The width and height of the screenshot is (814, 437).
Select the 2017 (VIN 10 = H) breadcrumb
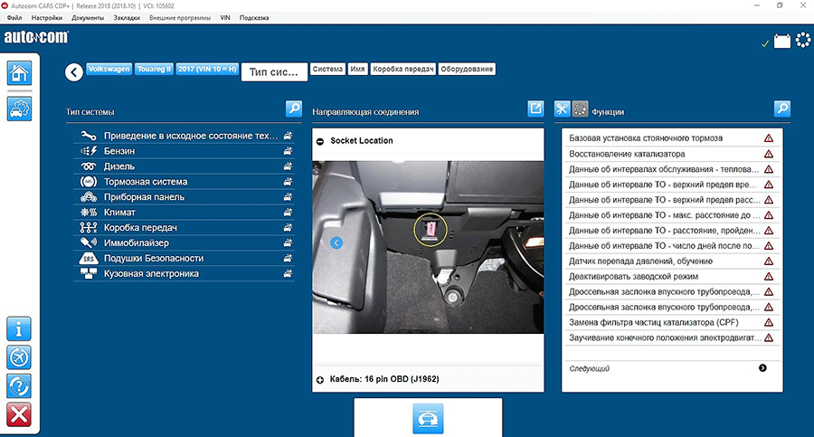click(x=208, y=69)
